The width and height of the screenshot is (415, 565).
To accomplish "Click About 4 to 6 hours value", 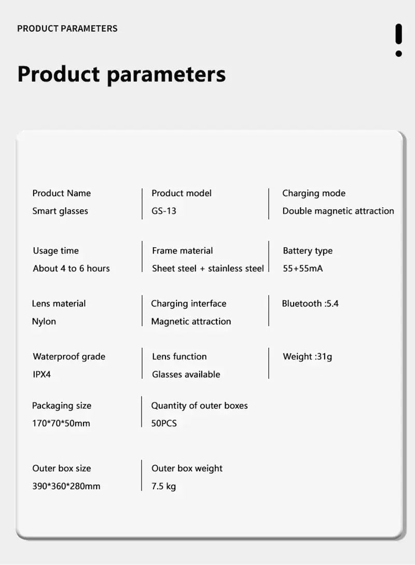I will 71,268.
